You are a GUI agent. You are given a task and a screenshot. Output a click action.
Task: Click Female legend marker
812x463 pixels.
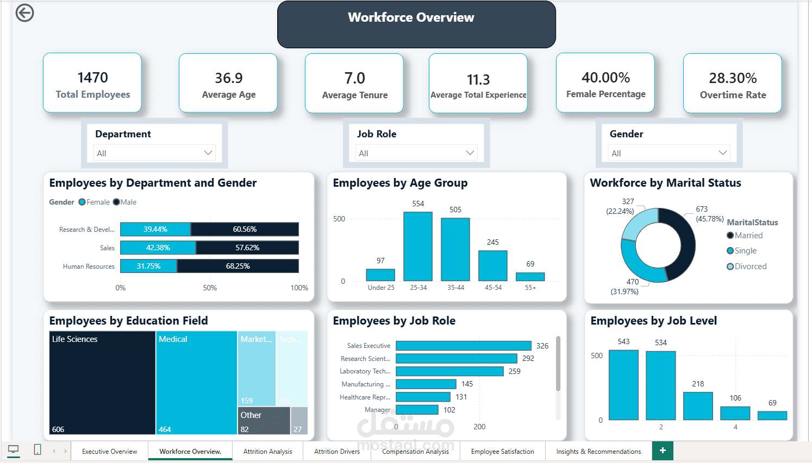(82, 202)
